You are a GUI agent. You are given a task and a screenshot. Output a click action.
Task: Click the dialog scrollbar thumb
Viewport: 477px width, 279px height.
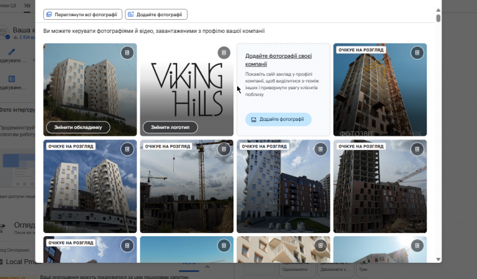coord(438,18)
